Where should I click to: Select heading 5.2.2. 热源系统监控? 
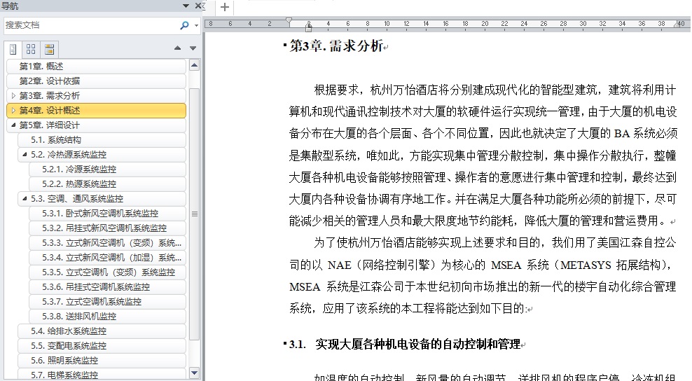tap(108, 183)
